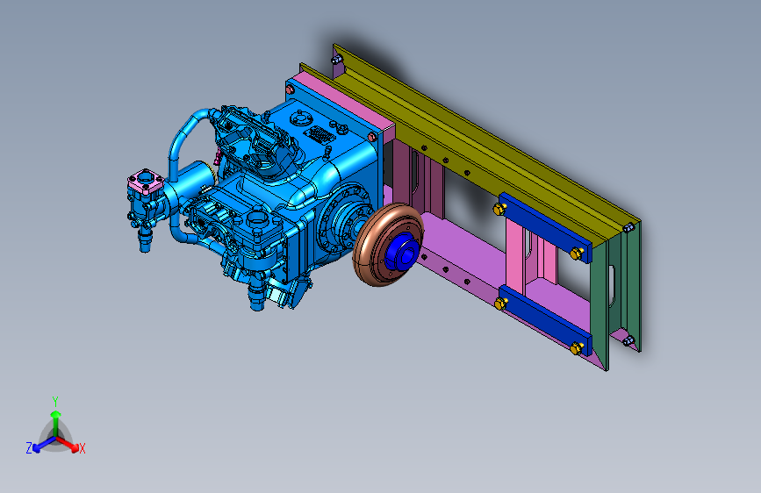
Task: Click the red X axis on the triad
Action: 68,444
